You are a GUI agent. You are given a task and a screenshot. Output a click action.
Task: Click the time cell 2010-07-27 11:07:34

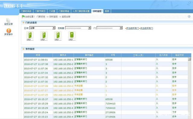point(36,73)
